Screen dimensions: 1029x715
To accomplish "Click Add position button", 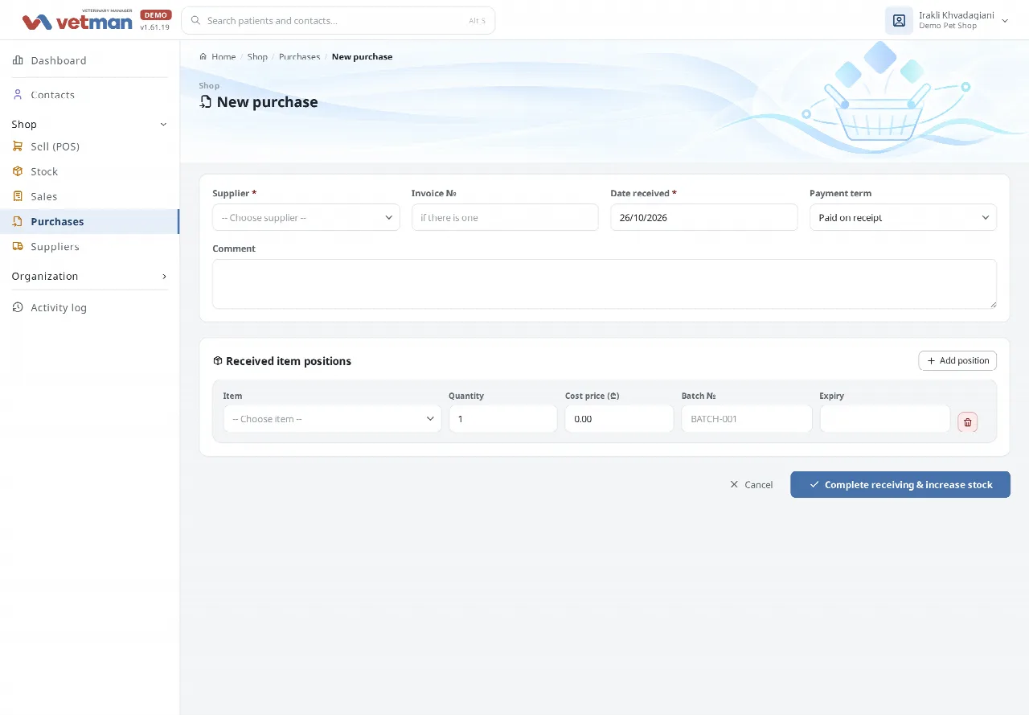I will point(957,361).
